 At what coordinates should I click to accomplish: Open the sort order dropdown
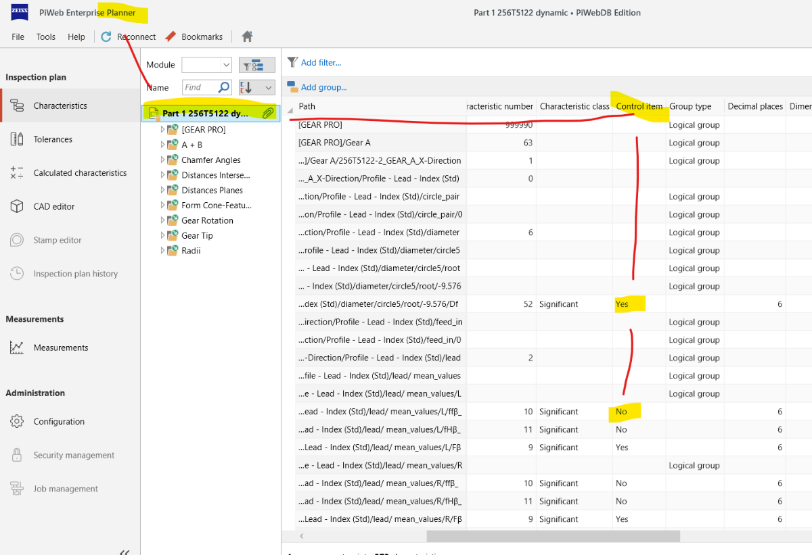point(256,87)
